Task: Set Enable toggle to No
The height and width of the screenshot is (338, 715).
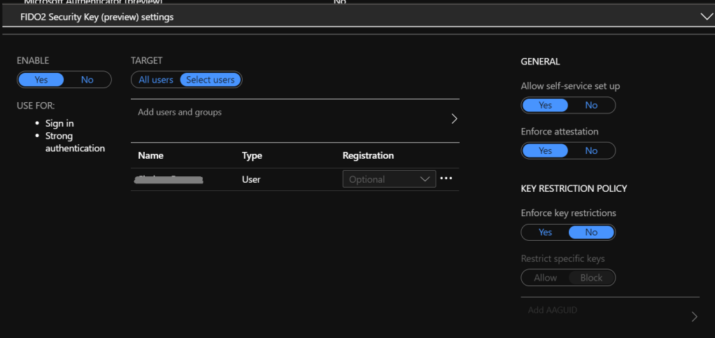Action: point(87,80)
